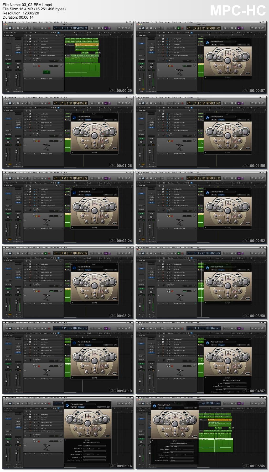This screenshot has height=472, width=269.
Task: Open the Apple Loops icon in 00:00:29 frame
Action: 126,28
